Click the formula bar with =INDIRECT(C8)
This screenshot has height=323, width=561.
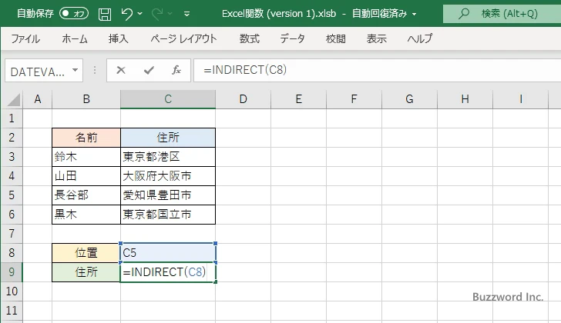click(x=377, y=70)
